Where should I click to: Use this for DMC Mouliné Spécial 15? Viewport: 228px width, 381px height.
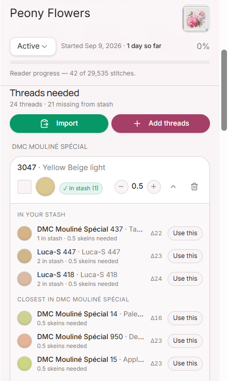coord(185,363)
